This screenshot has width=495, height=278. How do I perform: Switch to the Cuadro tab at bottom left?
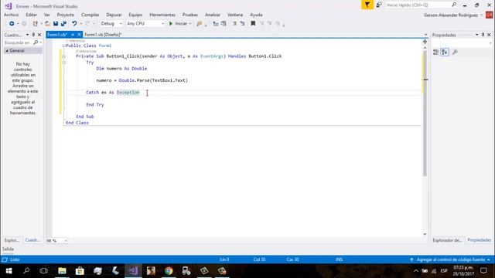pos(32,240)
